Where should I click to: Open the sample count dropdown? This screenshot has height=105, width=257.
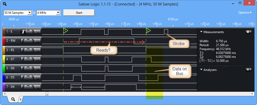click(29, 13)
